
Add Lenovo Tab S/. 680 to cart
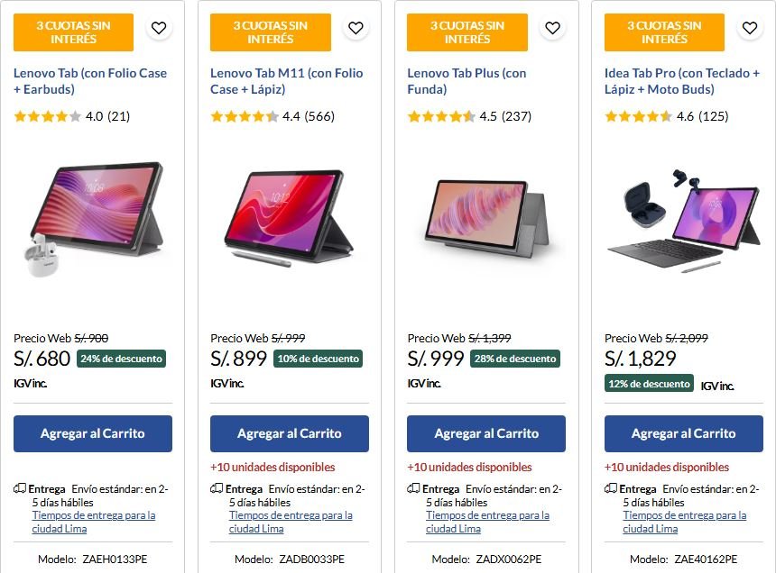pyautogui.click(x=93, y=433)
